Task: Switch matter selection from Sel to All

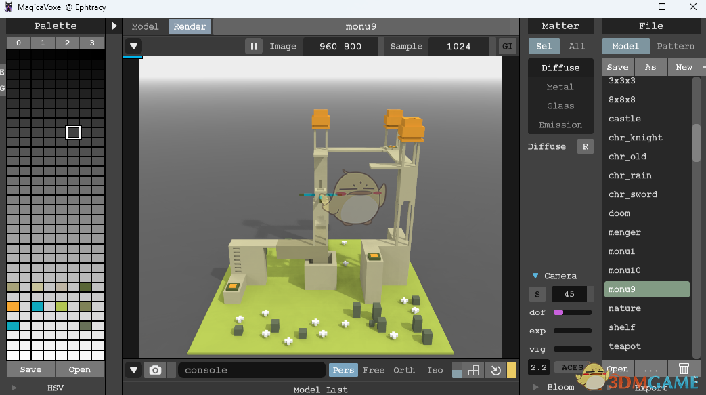Action: point(577,46)
